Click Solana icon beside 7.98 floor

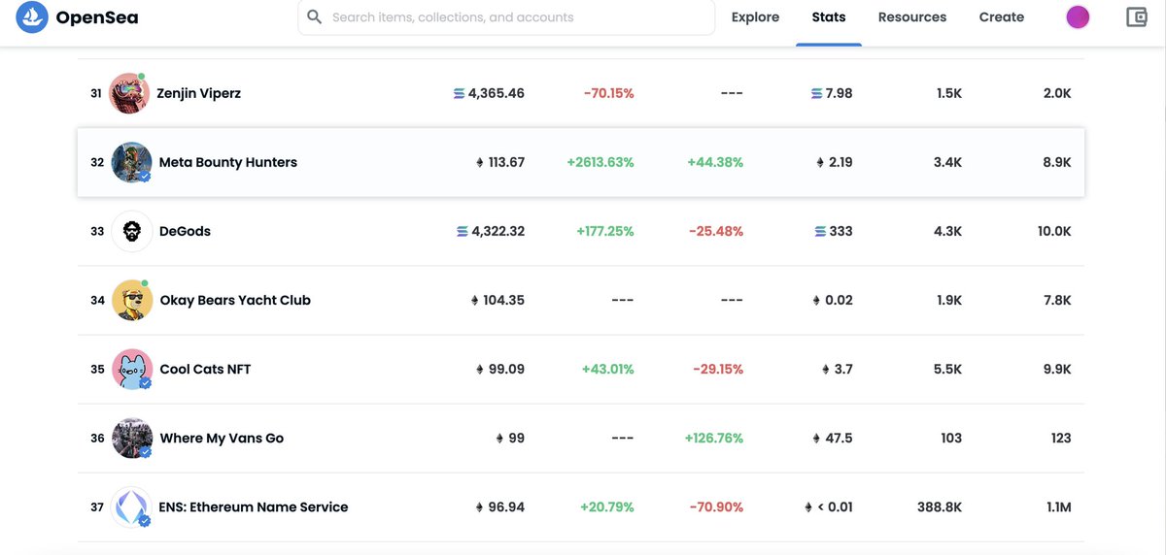pyautogui.click(x=816, y=94)
